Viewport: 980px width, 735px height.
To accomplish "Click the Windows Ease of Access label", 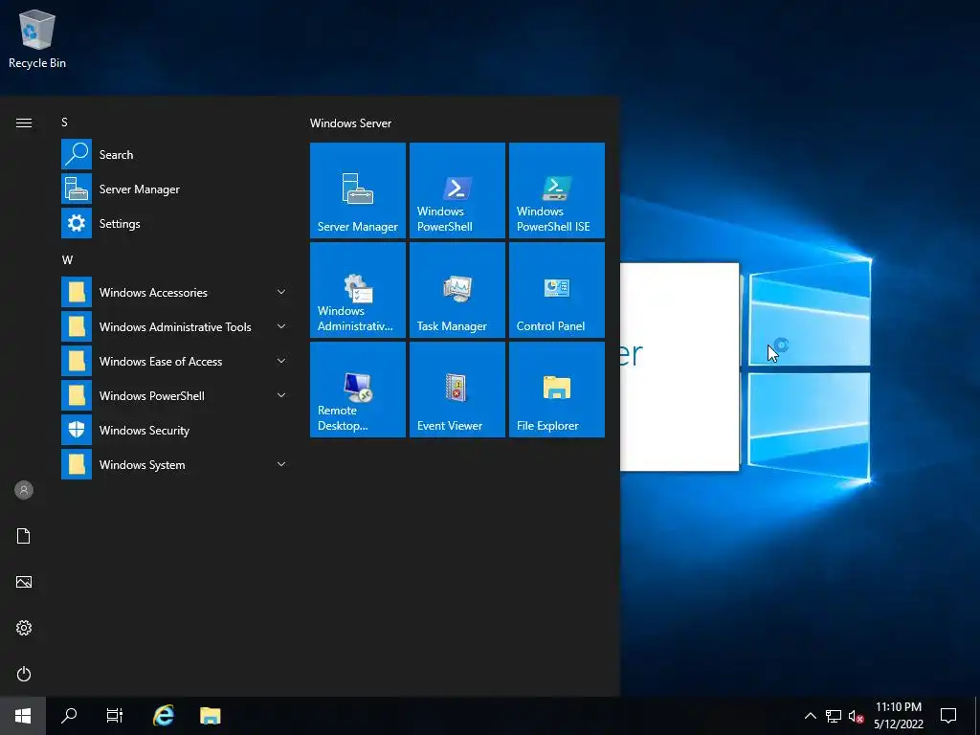I will (161, 361).
